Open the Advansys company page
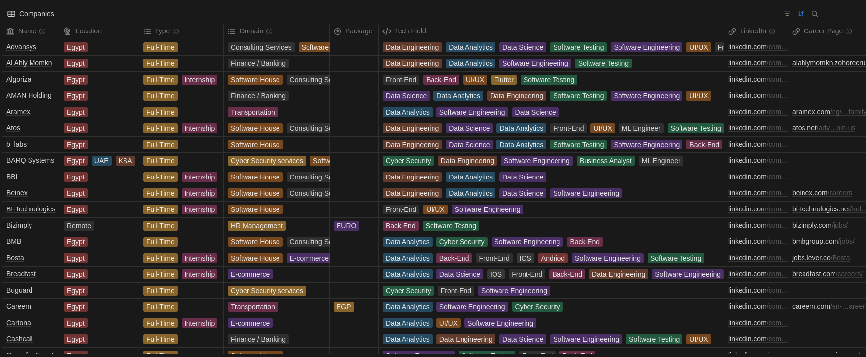The image size is (866, 357). pos(21,47)
